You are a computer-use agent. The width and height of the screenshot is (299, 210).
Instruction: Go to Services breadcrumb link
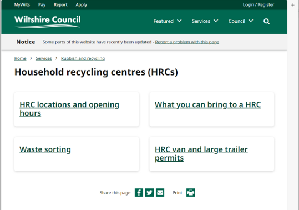point(44,58)
